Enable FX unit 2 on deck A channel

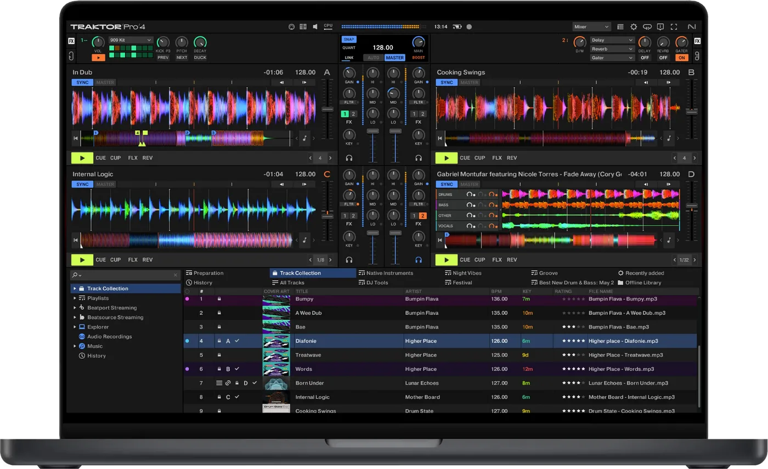353,114
